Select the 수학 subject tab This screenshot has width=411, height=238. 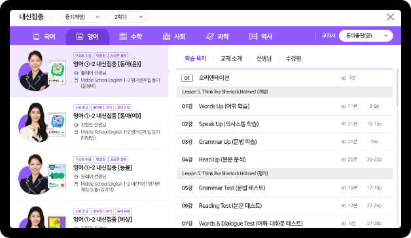(130, 37)
